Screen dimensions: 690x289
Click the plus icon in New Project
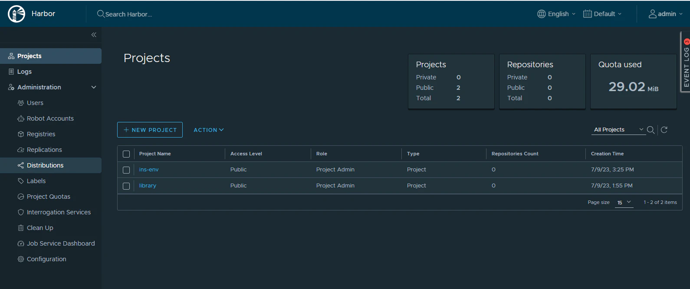coord(126,130)
